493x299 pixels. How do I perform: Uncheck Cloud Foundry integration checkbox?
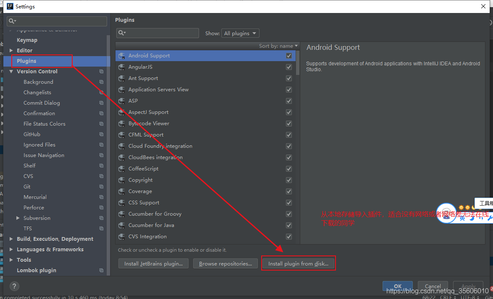288,146
